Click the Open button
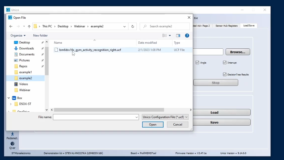 click(153, 125)
